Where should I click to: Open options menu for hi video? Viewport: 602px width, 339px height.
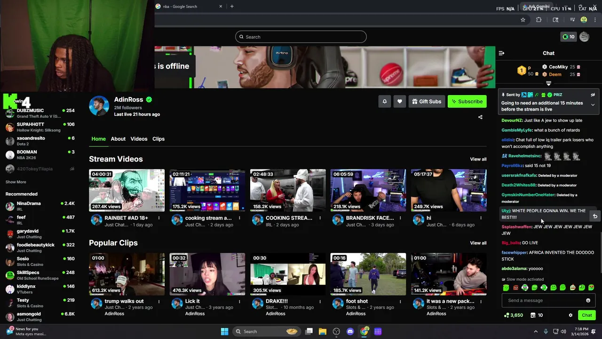coord(481,218)
